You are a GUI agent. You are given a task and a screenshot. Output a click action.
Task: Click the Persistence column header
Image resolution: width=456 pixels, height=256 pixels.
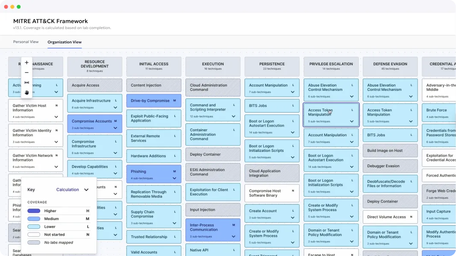coord(272,67)
